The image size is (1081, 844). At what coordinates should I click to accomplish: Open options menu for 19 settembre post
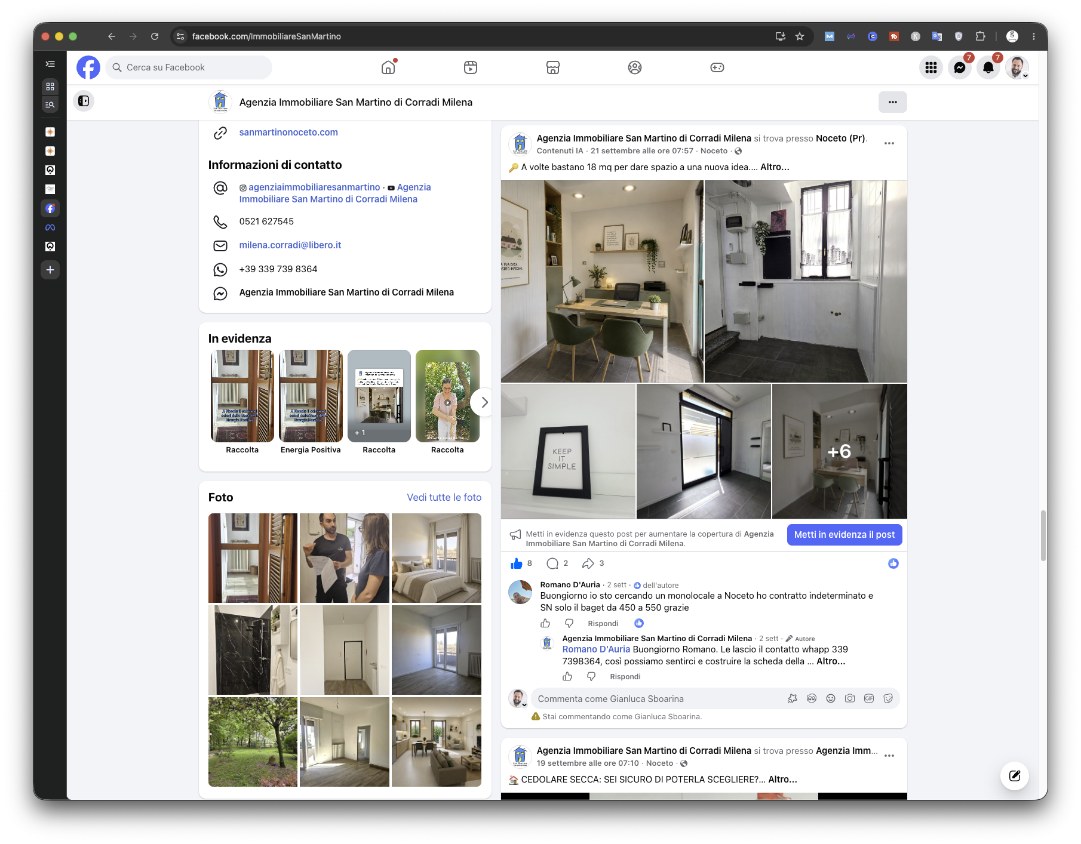click(889, 756)
